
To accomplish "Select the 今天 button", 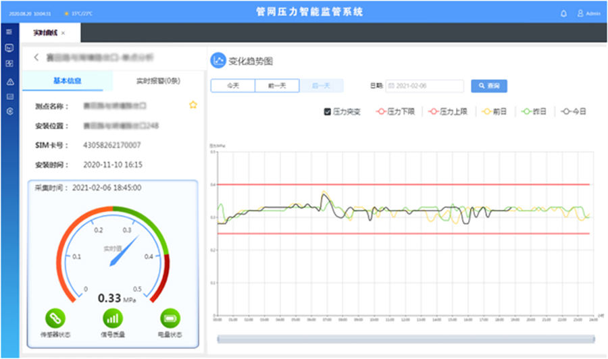I will (x=233, y=86).
